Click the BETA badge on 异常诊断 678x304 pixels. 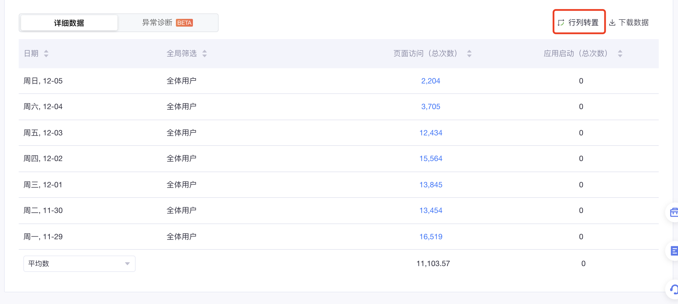click(184, 23)
